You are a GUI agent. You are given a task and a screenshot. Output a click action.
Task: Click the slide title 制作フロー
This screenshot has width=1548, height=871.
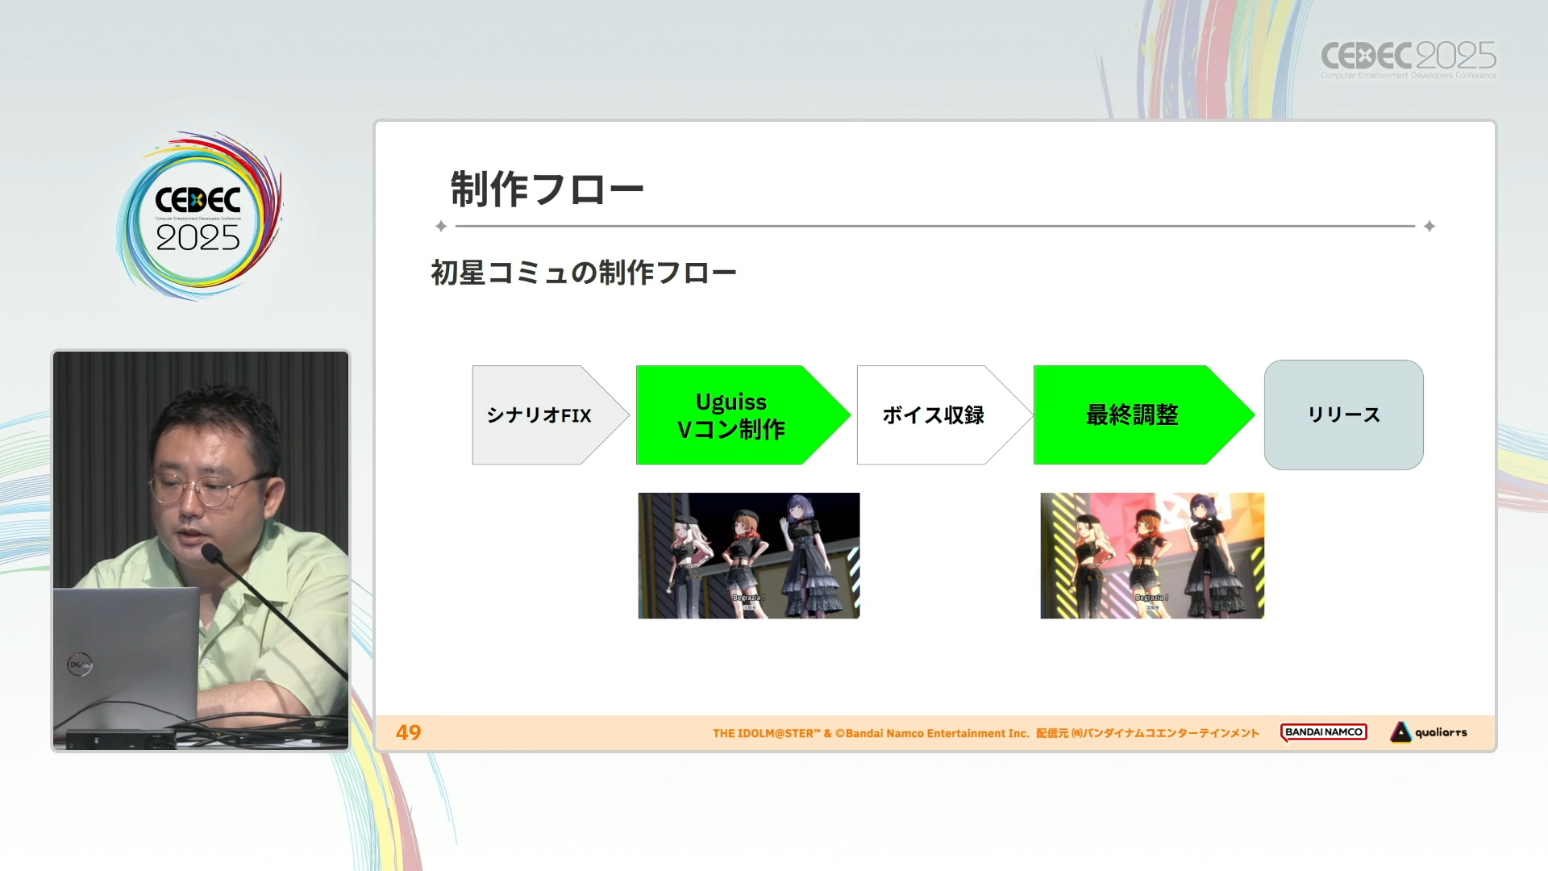click(547, 190)
